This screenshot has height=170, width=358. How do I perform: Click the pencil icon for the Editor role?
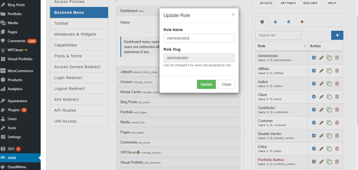coord(322,149)
